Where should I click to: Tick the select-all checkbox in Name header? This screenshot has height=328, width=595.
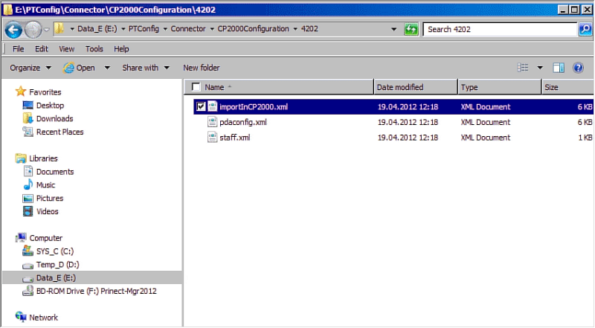[x=196, y=87]
